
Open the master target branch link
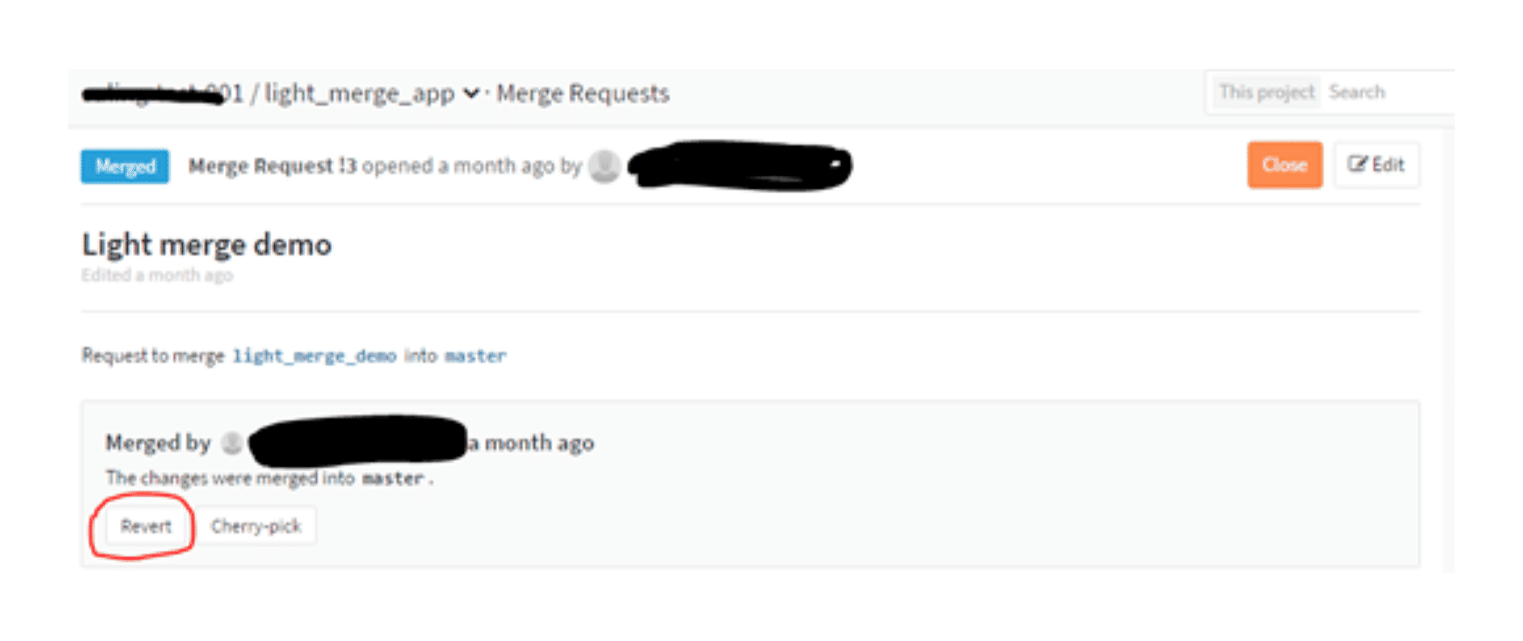coord(475,356)
